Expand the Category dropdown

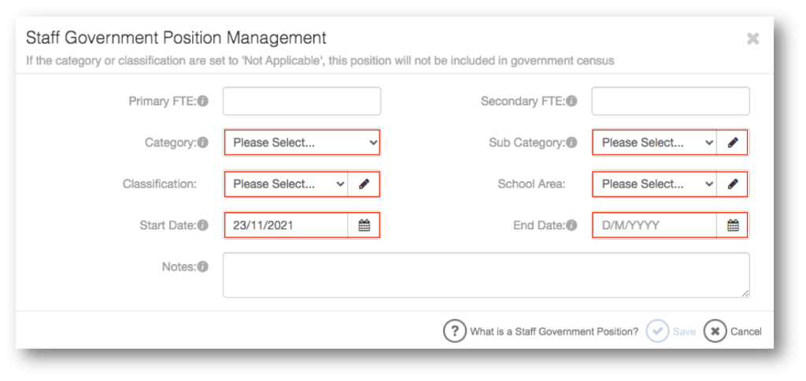tap(301, 142)
